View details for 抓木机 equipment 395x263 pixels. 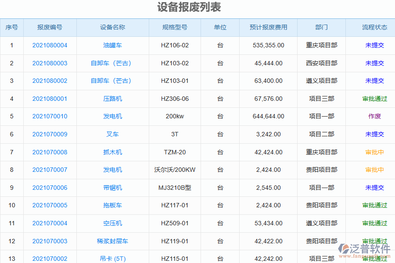click(x=112, y=152)
